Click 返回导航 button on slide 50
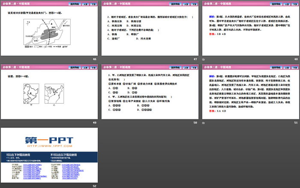 tap(175, 67)
